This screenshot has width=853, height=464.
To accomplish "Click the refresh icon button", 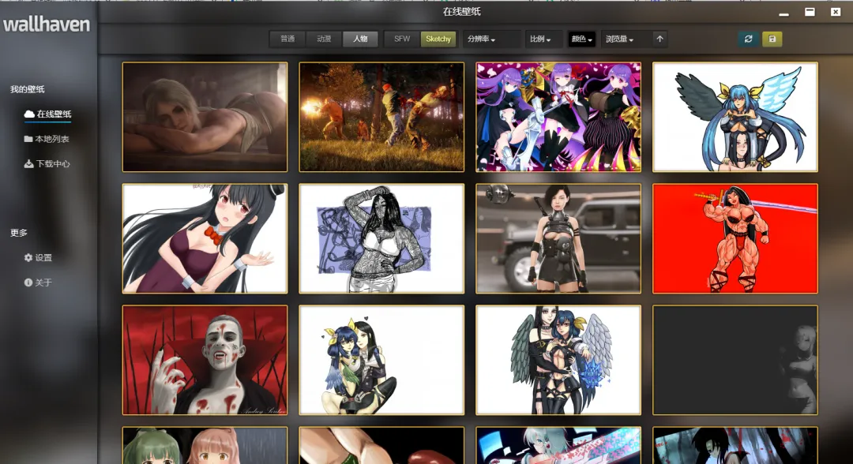I will (749, 39).
